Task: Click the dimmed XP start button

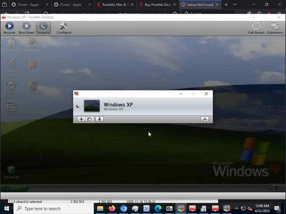Action: tap(14, 188)
